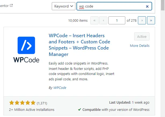Screen dimensions: 165x117
Task: Click the green compatibility checkmark icon
Action: point(80,110)
